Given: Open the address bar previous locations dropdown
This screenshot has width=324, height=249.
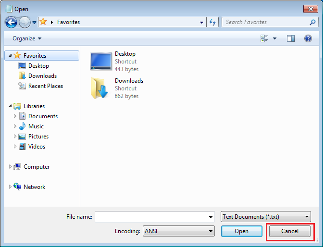Looking at the screenshot, I should [201, 22].
